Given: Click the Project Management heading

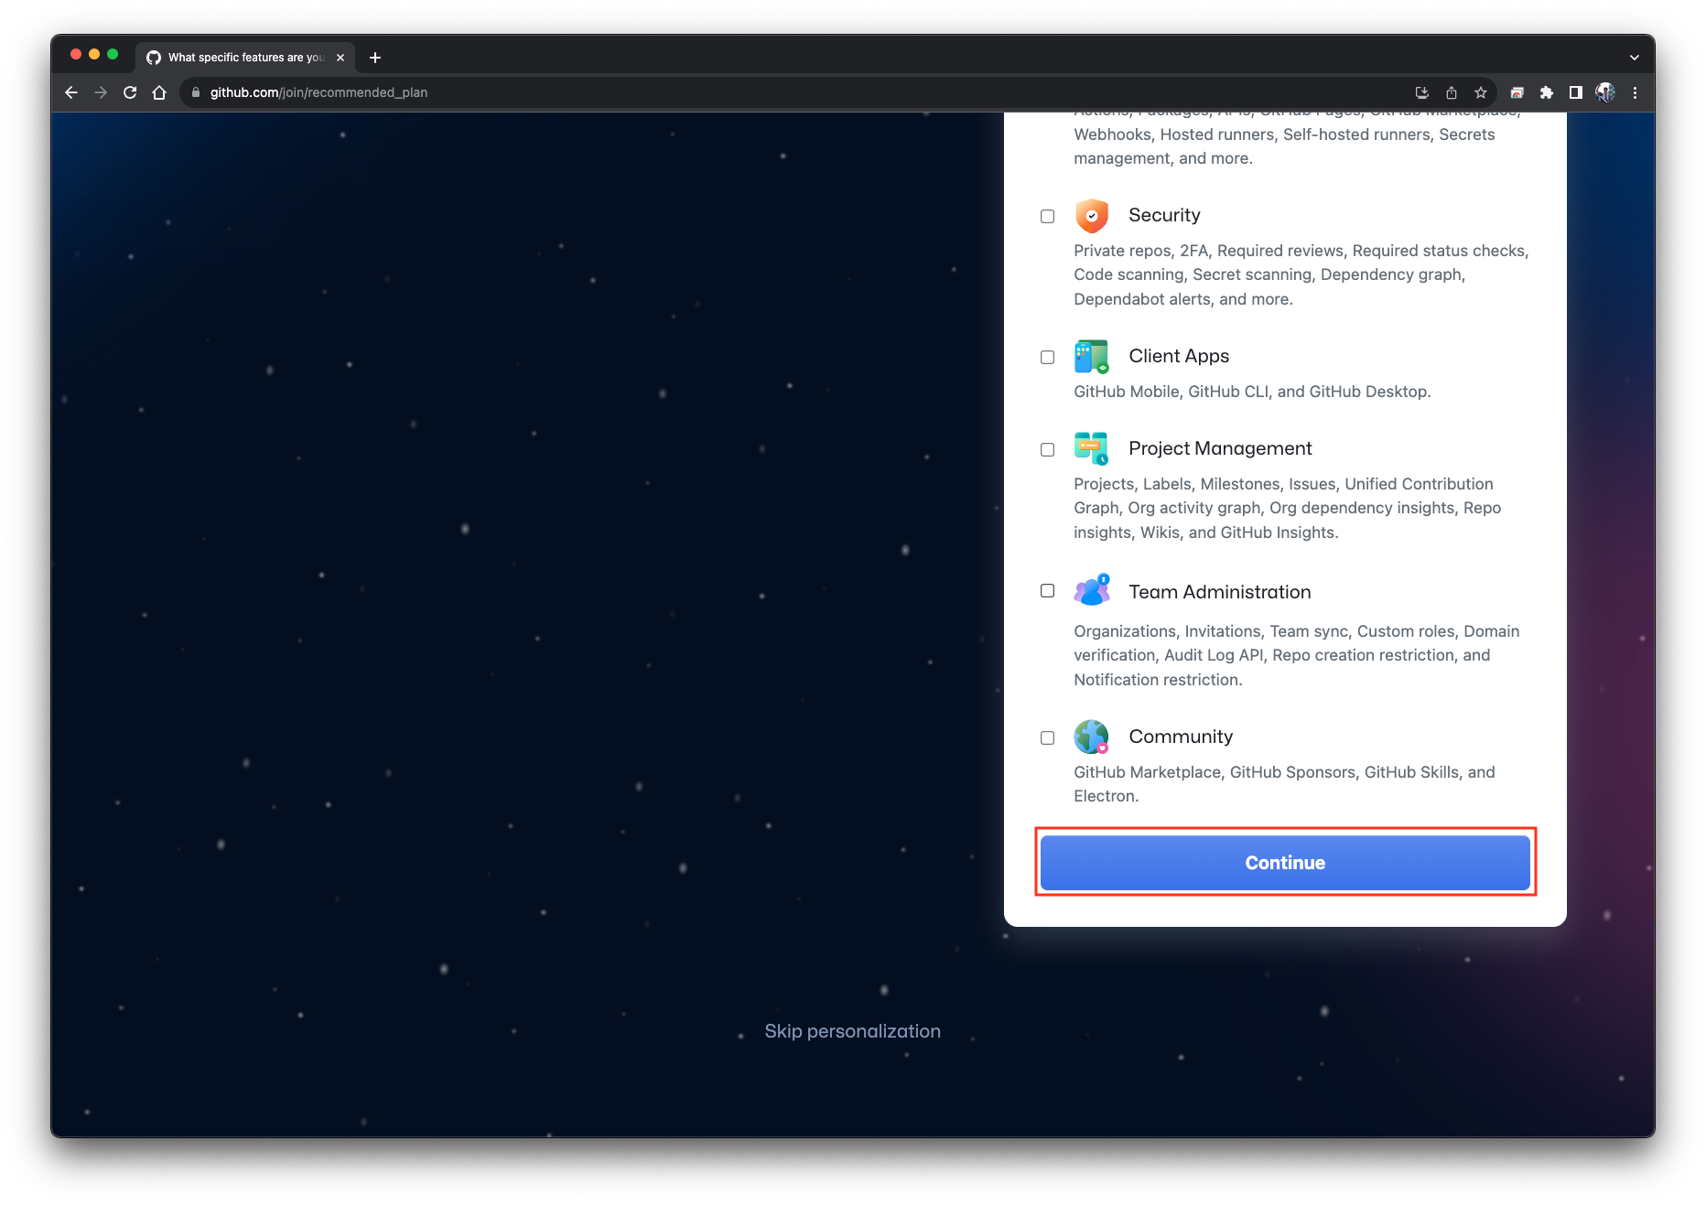Looking at the screenshot, I should [1220, 448].
